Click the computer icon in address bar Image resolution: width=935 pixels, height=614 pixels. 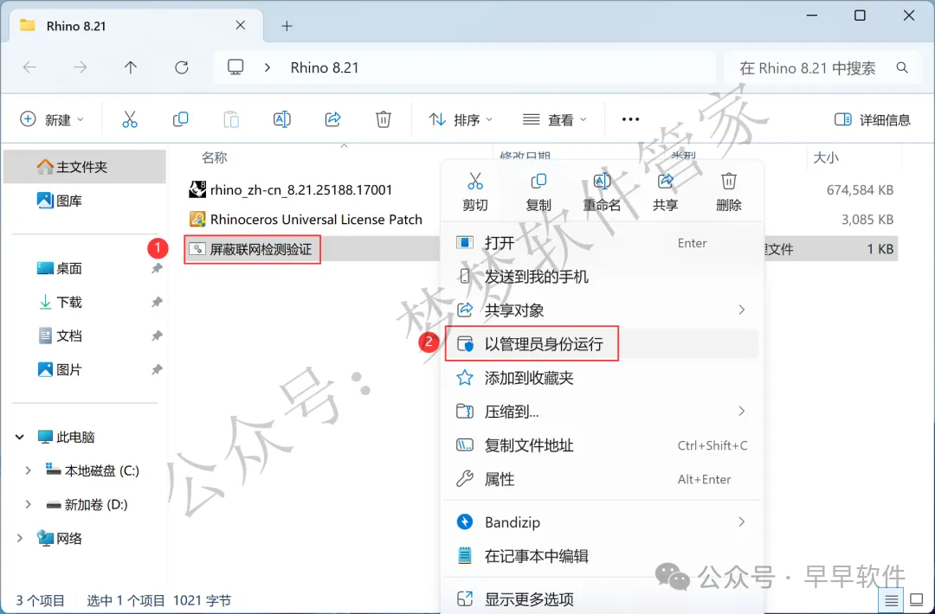[x=235, y=67]
